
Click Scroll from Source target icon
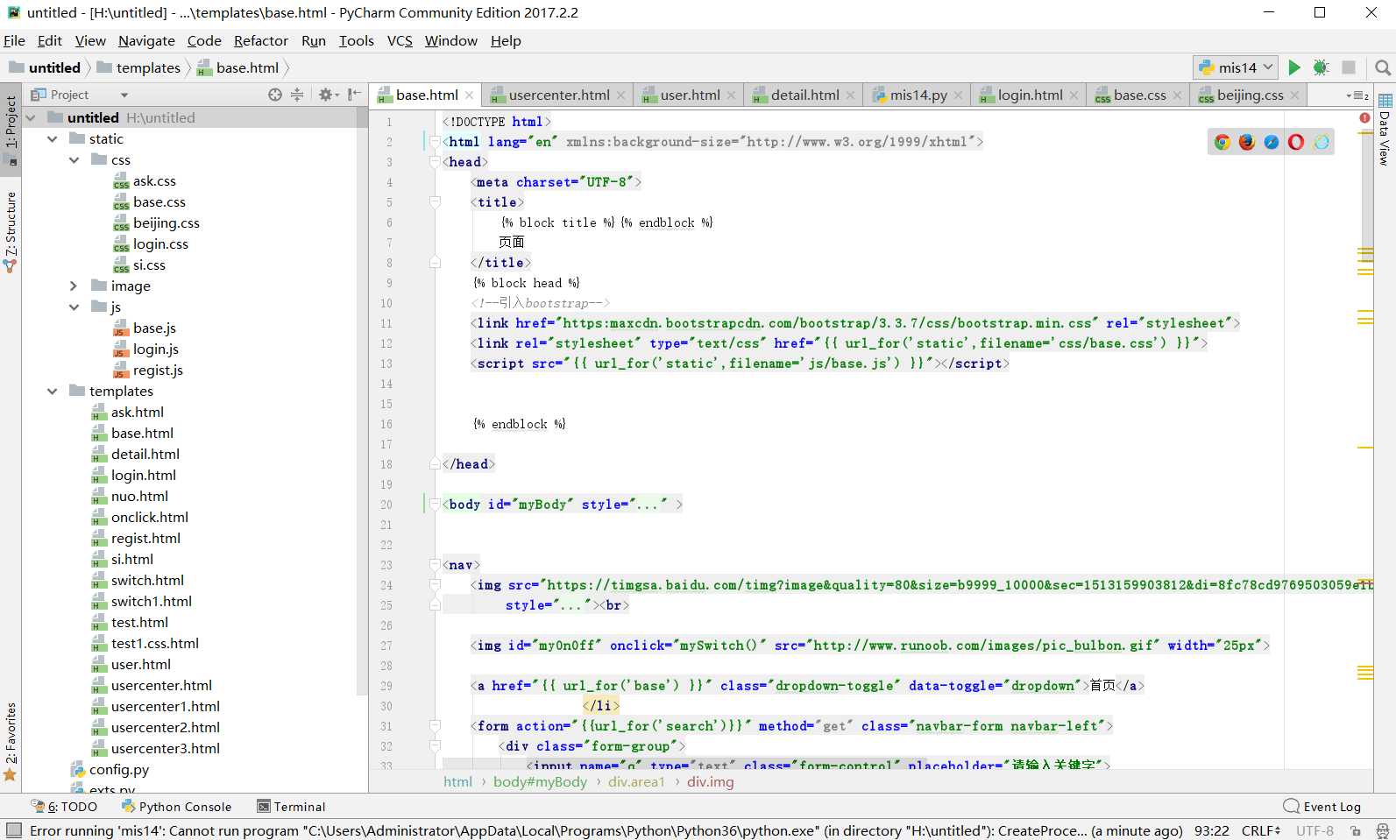pyautogui.click(x=275, y=95)
